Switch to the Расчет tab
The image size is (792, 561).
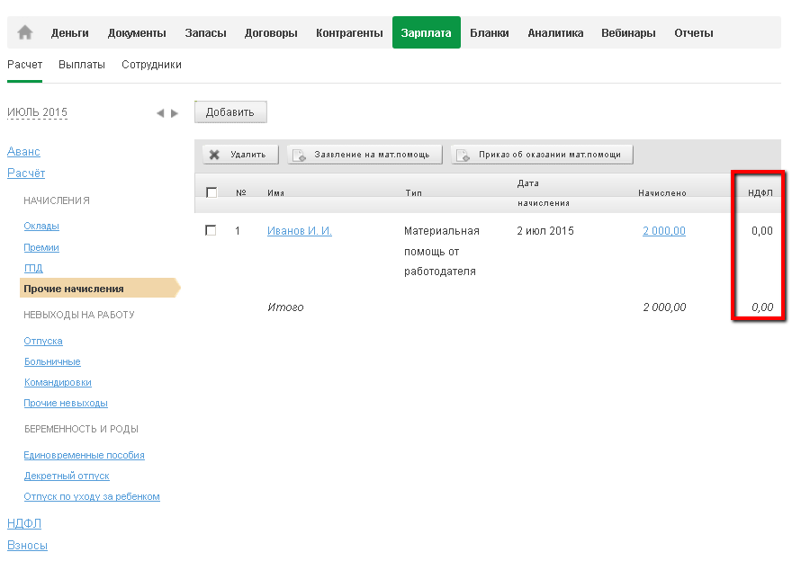pos(25,65)
